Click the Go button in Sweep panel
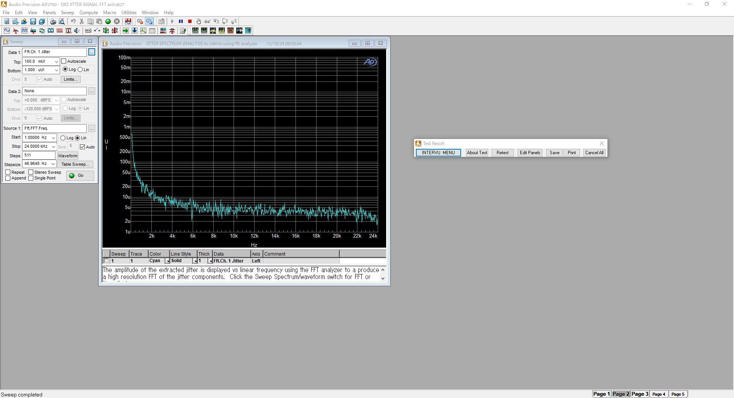 [80, 176]
